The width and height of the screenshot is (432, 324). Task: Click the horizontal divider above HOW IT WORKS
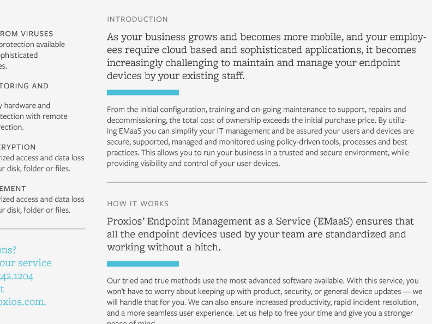tap(267, 182)
